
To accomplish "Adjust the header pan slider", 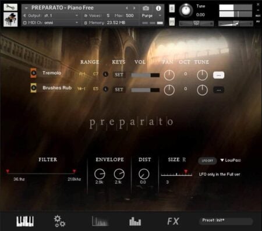I will coord(196,24).
